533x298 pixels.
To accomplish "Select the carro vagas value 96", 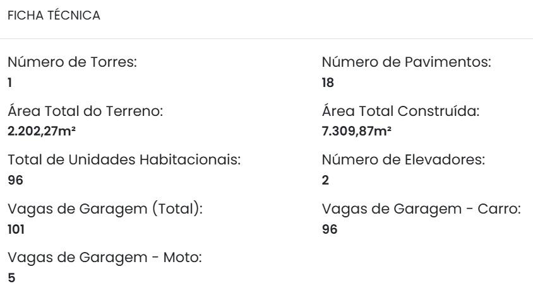I will click(330, 229).
